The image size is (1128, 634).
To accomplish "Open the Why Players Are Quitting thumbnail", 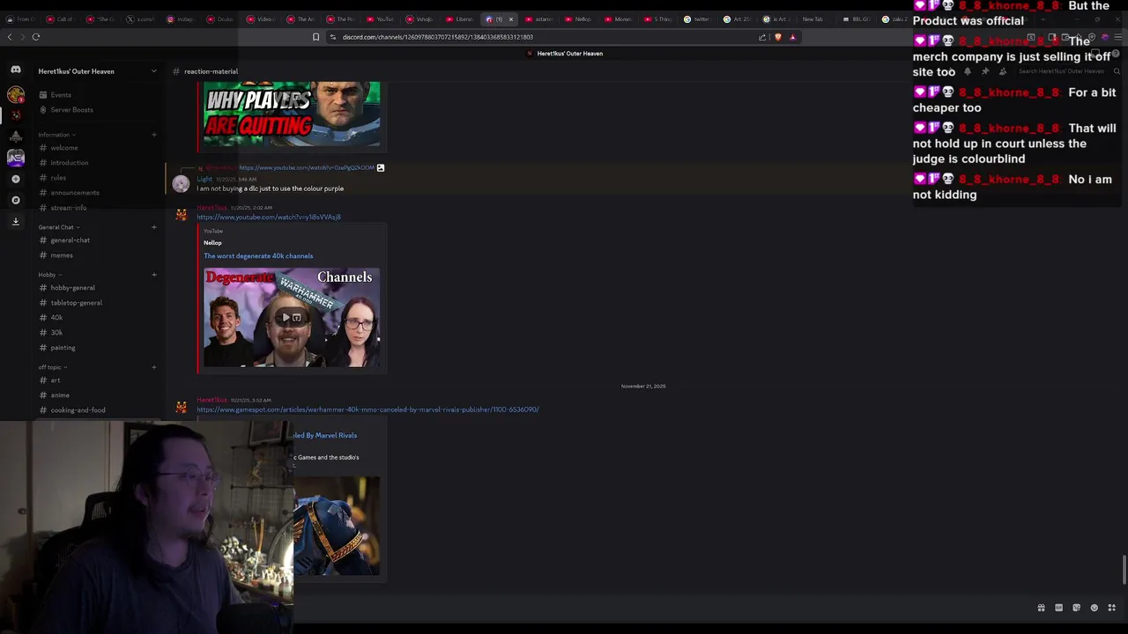I will [x=292, y=114].
